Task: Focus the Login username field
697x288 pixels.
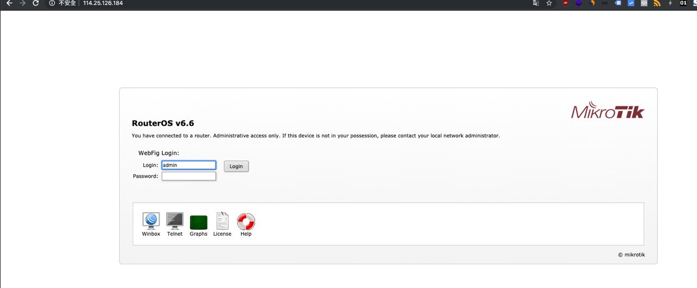Action: pos(189,165)
